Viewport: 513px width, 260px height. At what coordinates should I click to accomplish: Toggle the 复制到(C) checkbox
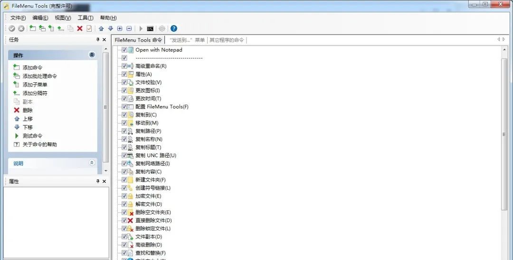tap(124, 115)
